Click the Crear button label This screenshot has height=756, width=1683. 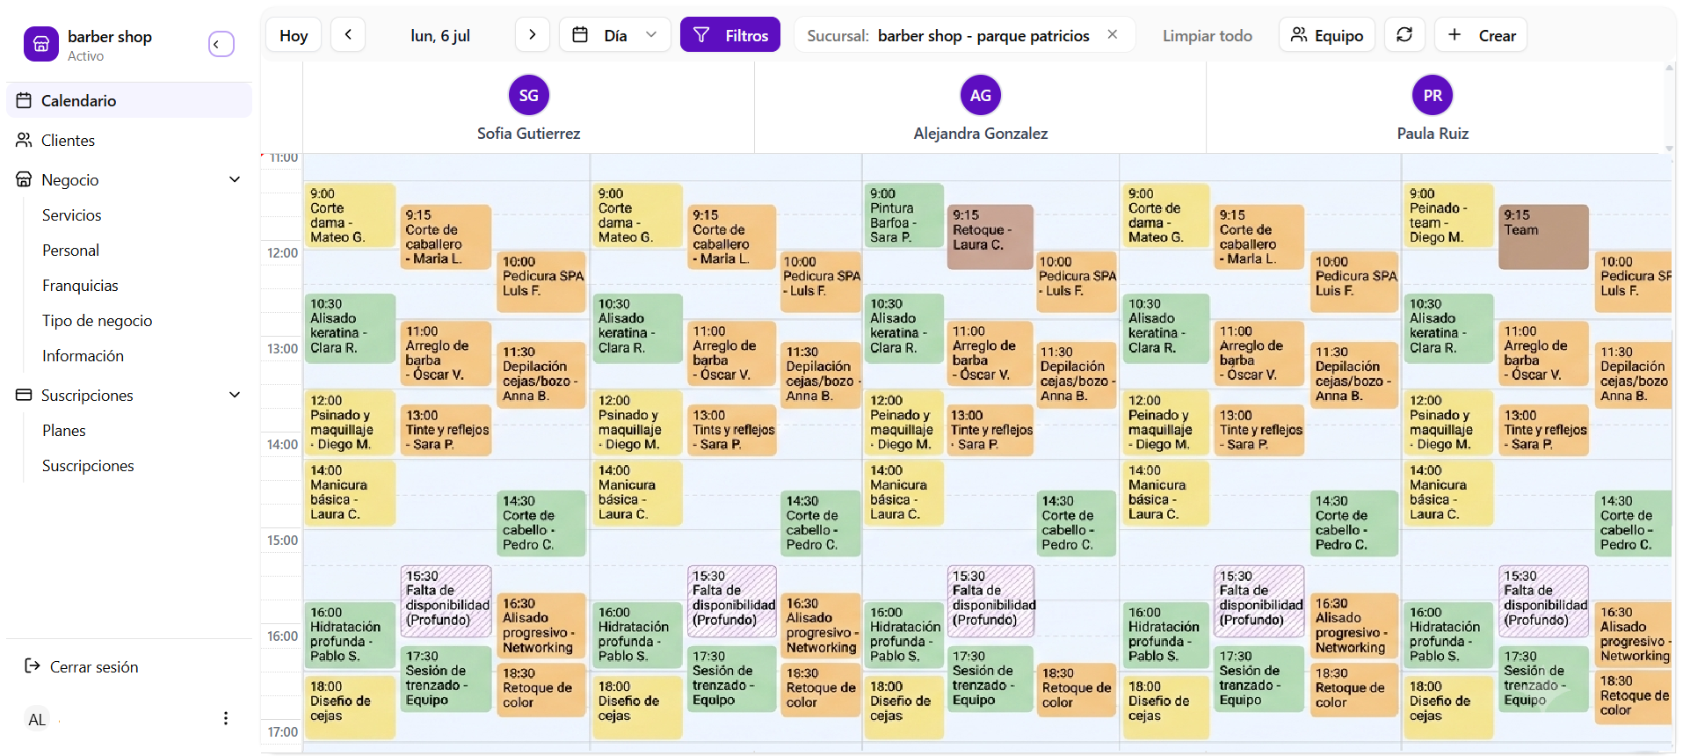click(1498, 35)
